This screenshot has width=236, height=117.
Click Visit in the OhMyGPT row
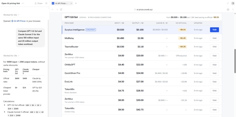214,65
